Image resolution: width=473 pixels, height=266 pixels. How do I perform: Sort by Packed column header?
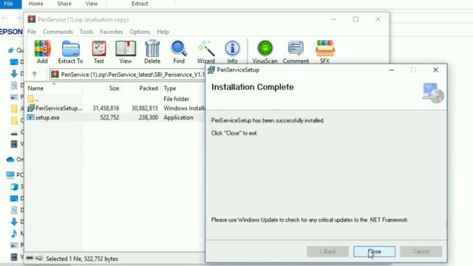point(149,89)
